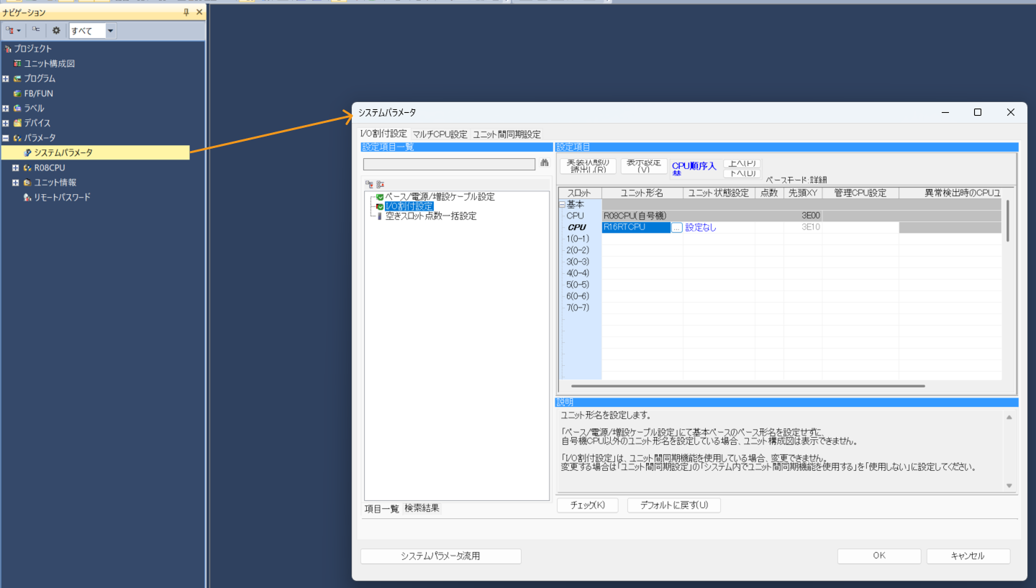Expand the R08CPU node in Navigation

coord(16,168)
